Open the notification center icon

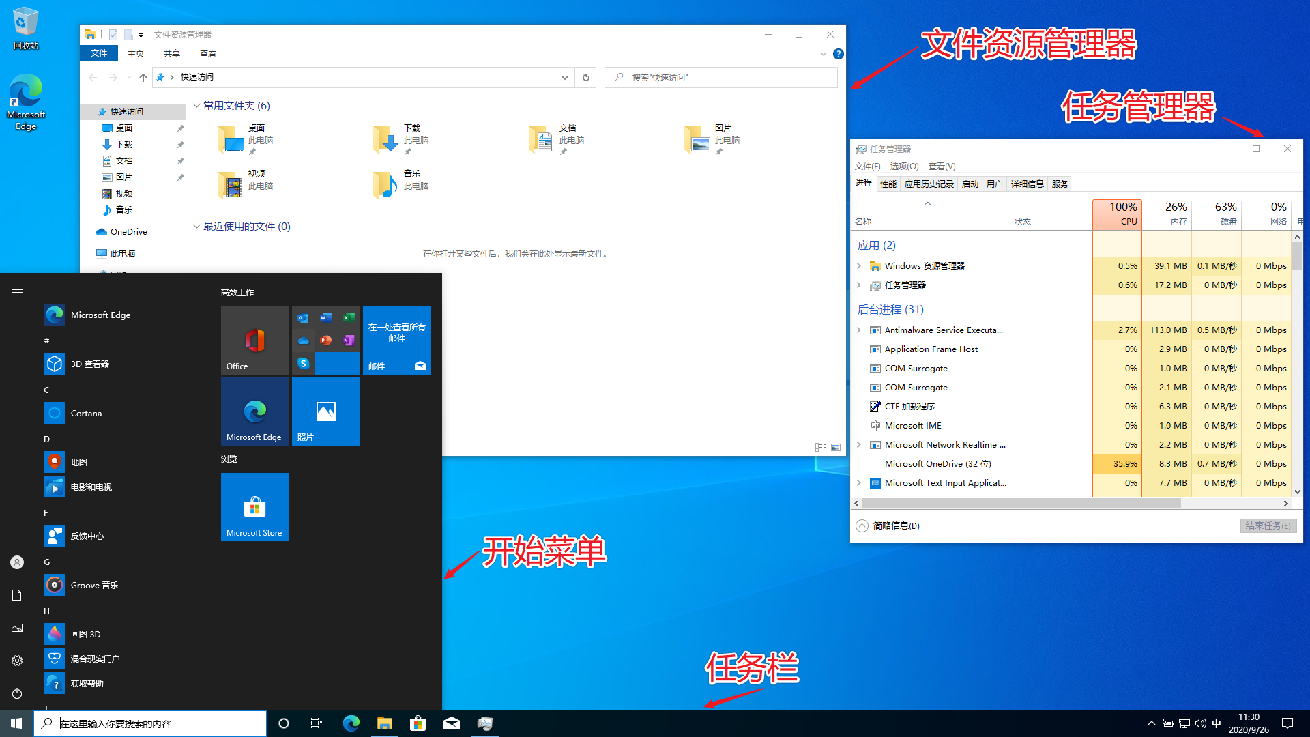[1287, 723]
